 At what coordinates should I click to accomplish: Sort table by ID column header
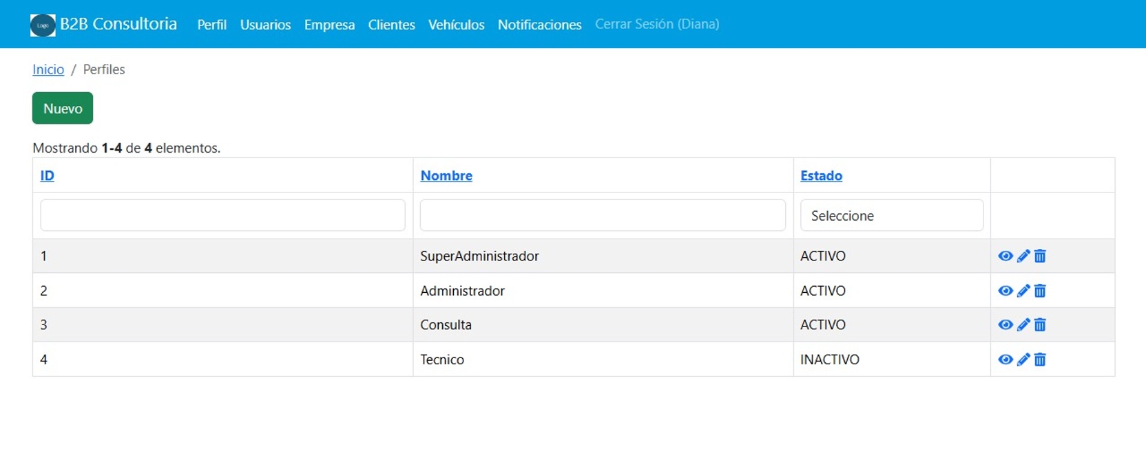coord(47,175)
